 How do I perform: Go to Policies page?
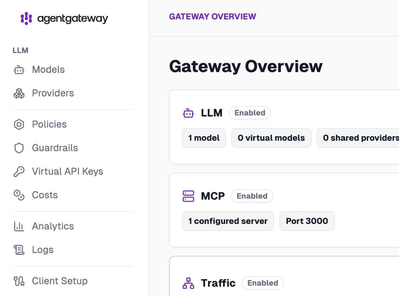(x=50, y=124)
